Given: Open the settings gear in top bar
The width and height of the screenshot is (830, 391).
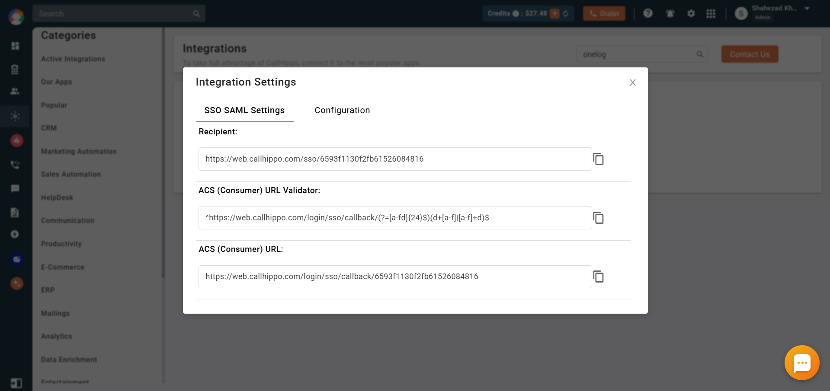Looking at the screenshot, I should (691, 13).
